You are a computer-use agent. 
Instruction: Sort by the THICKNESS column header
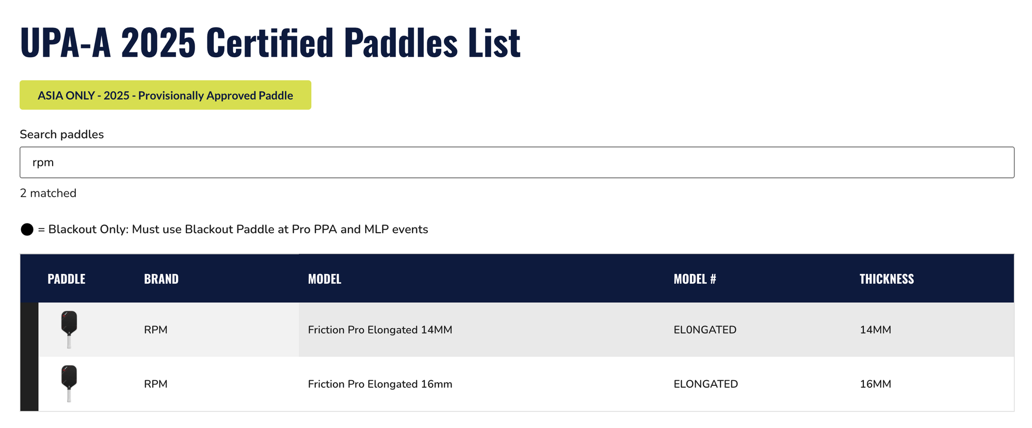pos(886,279)
